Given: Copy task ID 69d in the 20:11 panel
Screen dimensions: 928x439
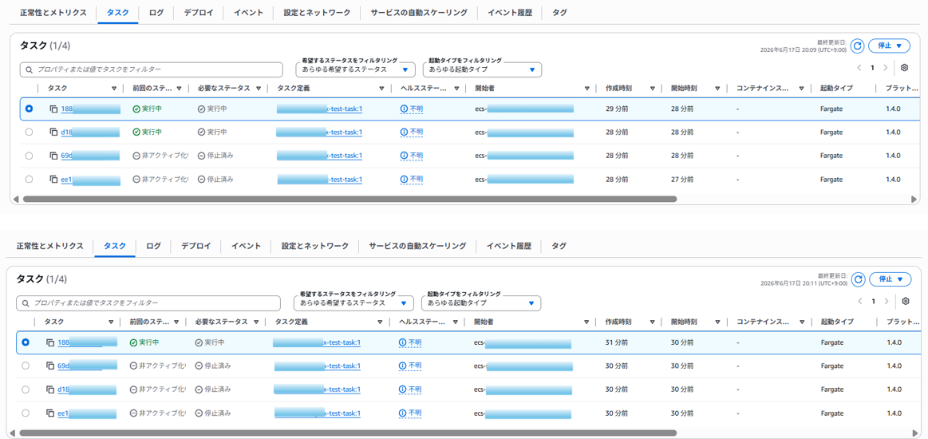Looking at the screenshot, I should 50,366.
